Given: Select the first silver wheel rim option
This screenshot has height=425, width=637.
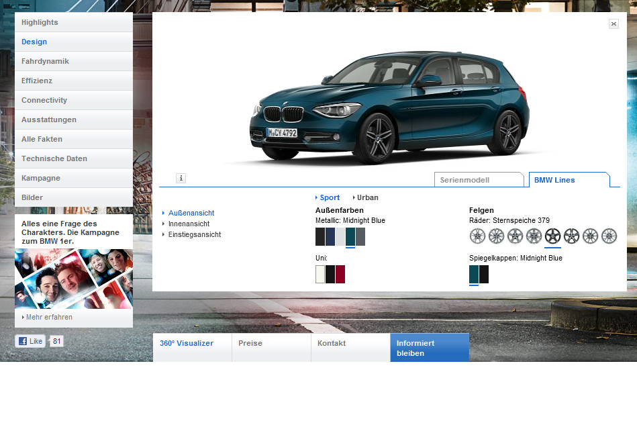Looking at the screenshot, I should [477, 236].
